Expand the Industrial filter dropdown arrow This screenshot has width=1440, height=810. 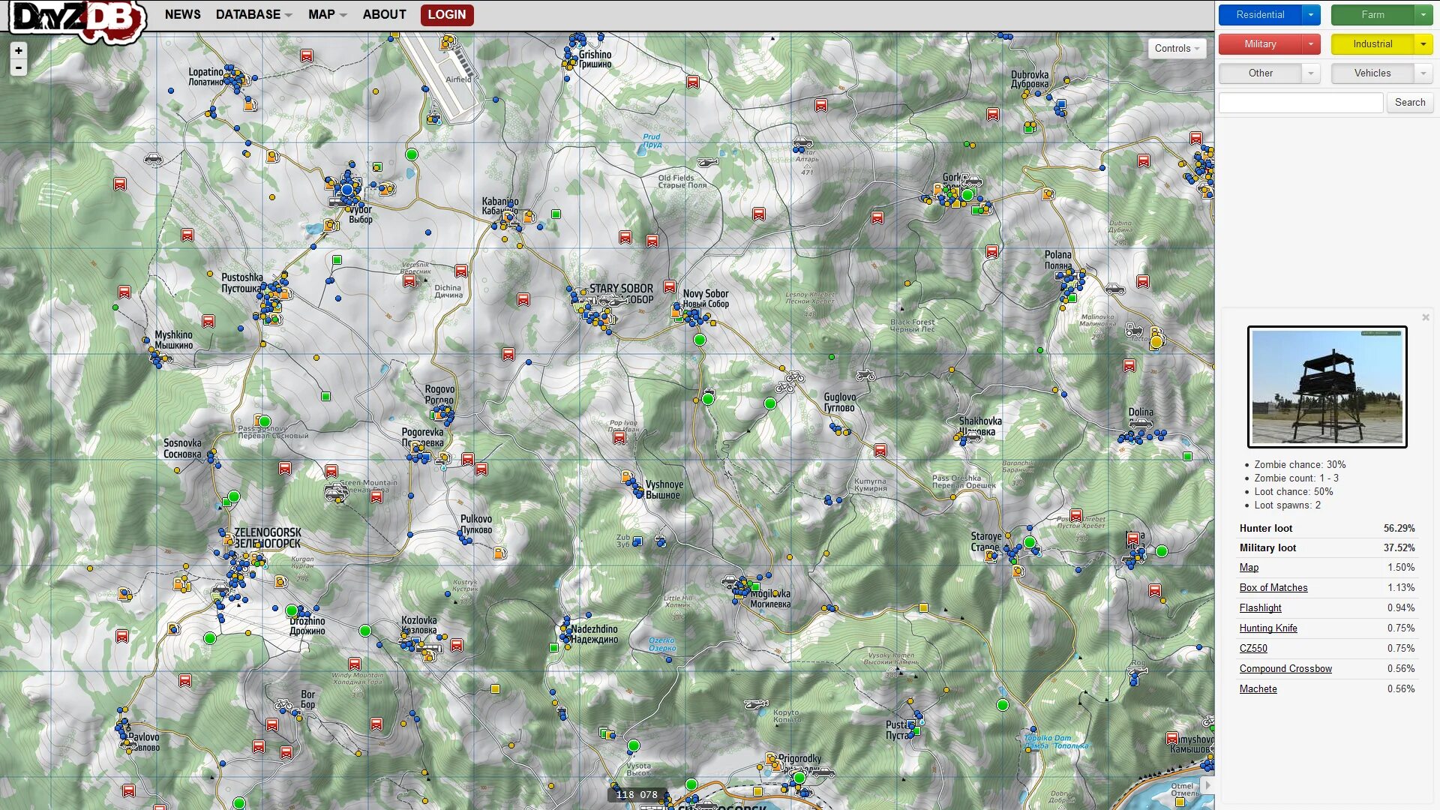click(x=1423, y=43)
